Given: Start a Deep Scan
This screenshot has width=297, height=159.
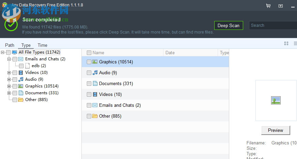Looking at the screenshot, I should tap(228, 25).
